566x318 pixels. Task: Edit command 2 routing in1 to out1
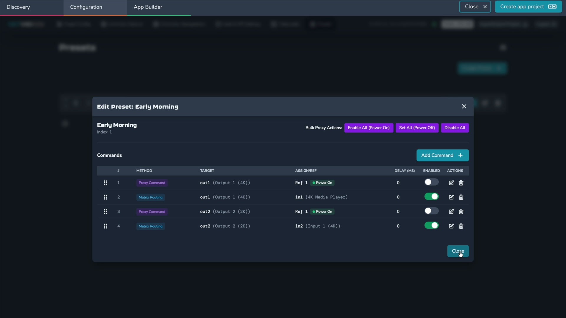(451, 197)
